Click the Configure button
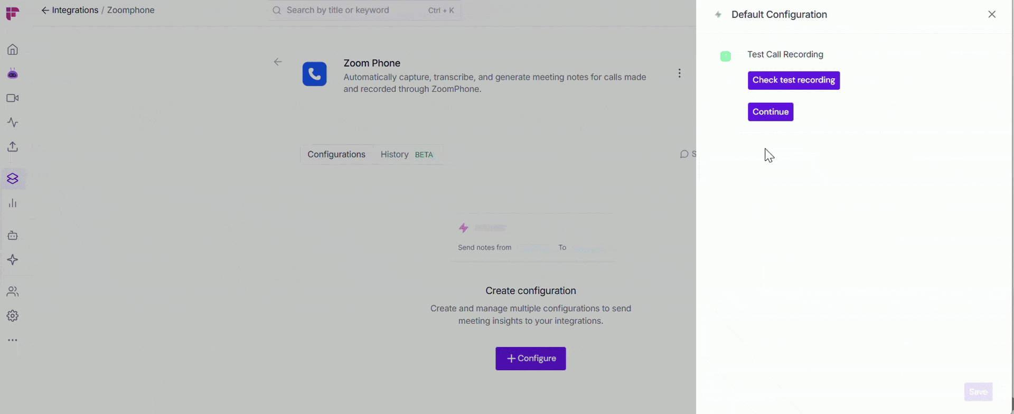The width and height of the screenshot is (1014, 414). point(531,359)
